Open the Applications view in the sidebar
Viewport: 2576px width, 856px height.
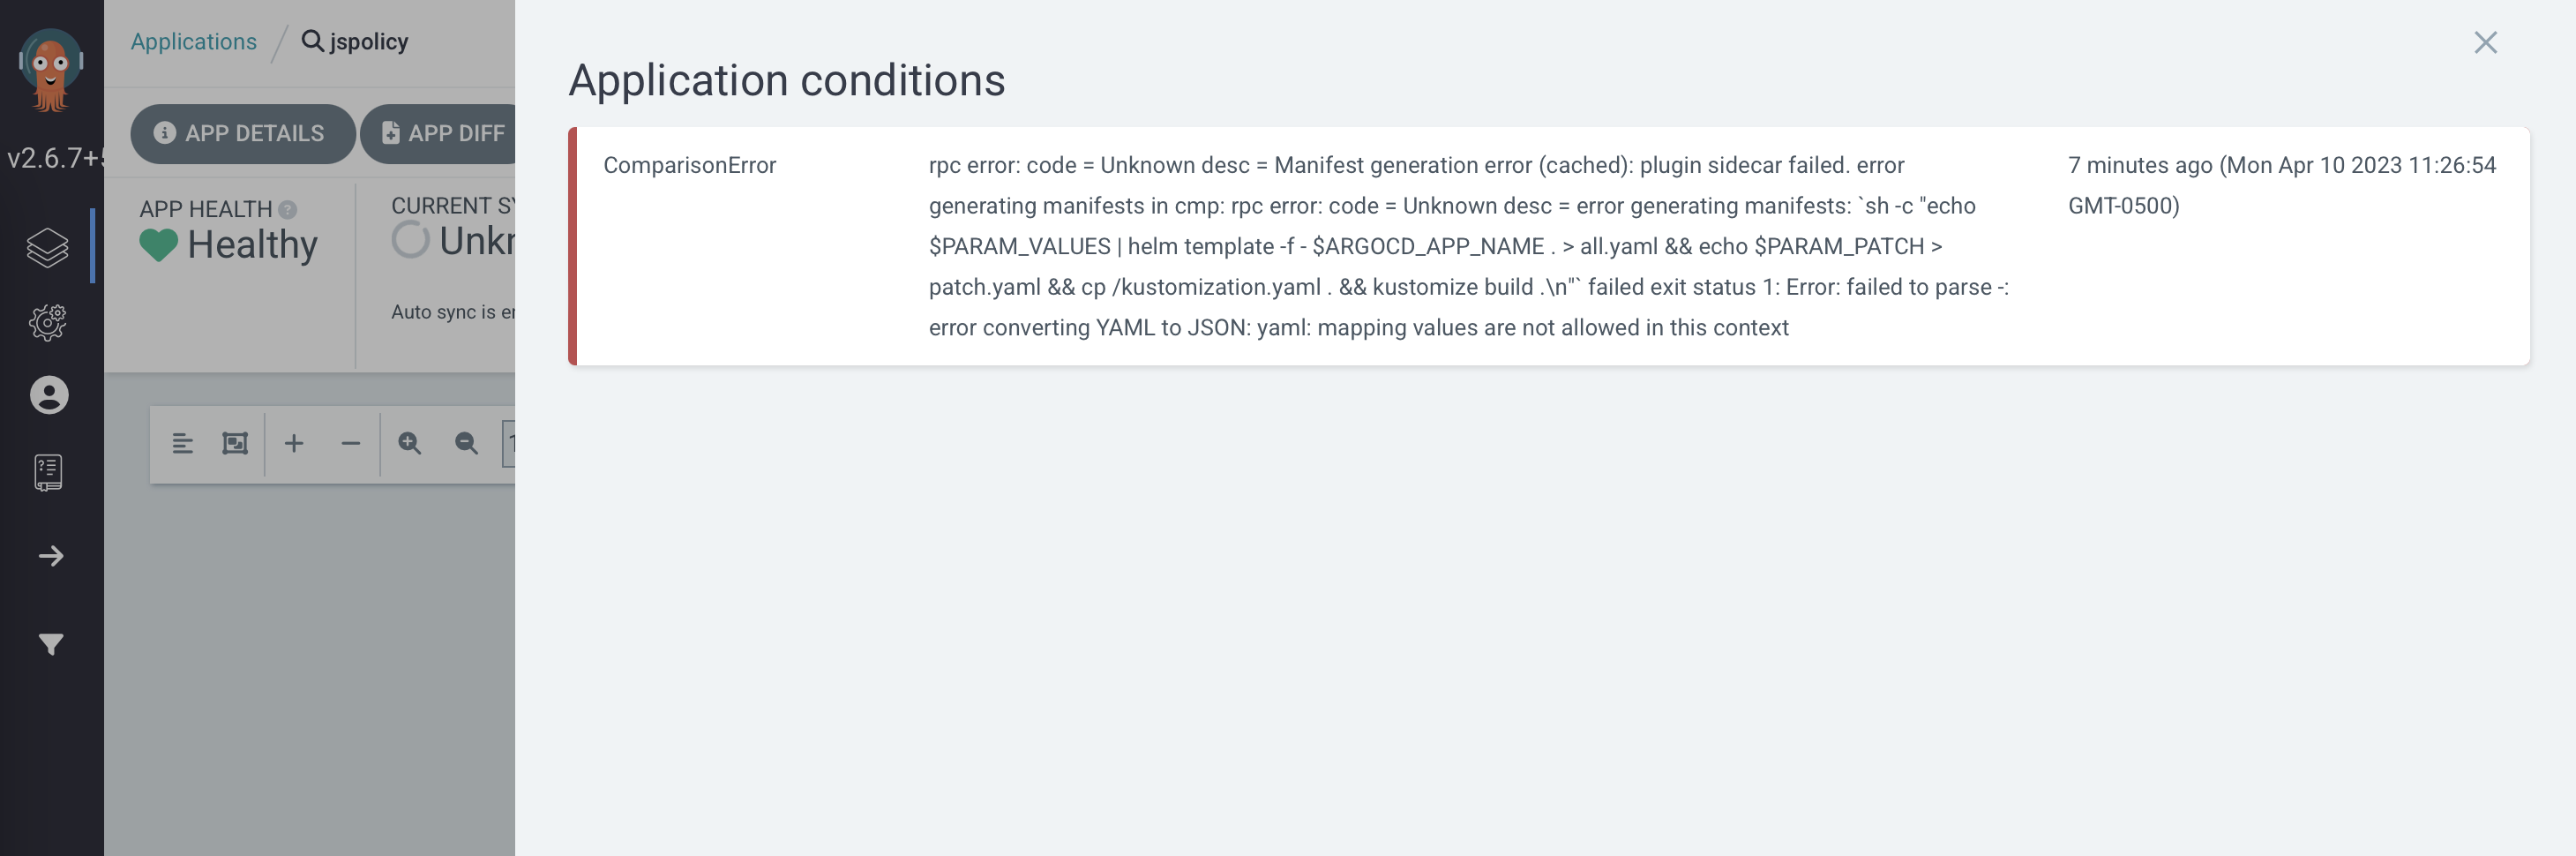[x=47, y=247]
